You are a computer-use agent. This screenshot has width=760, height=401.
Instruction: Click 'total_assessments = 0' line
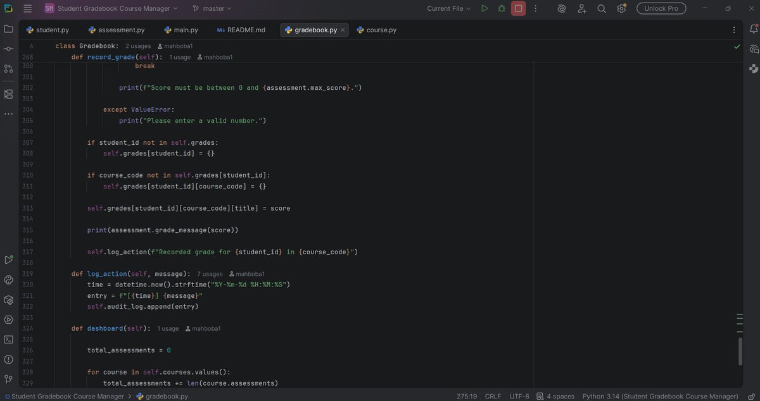pos(129,350)
